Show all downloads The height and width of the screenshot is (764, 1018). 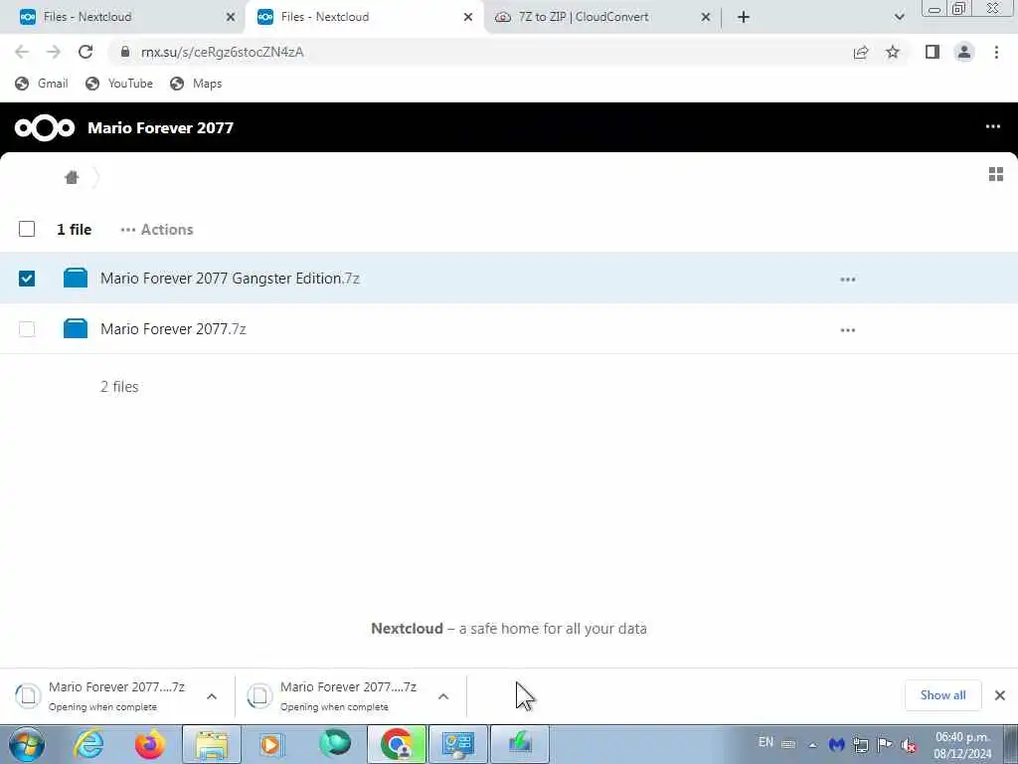tap(942, 695)
